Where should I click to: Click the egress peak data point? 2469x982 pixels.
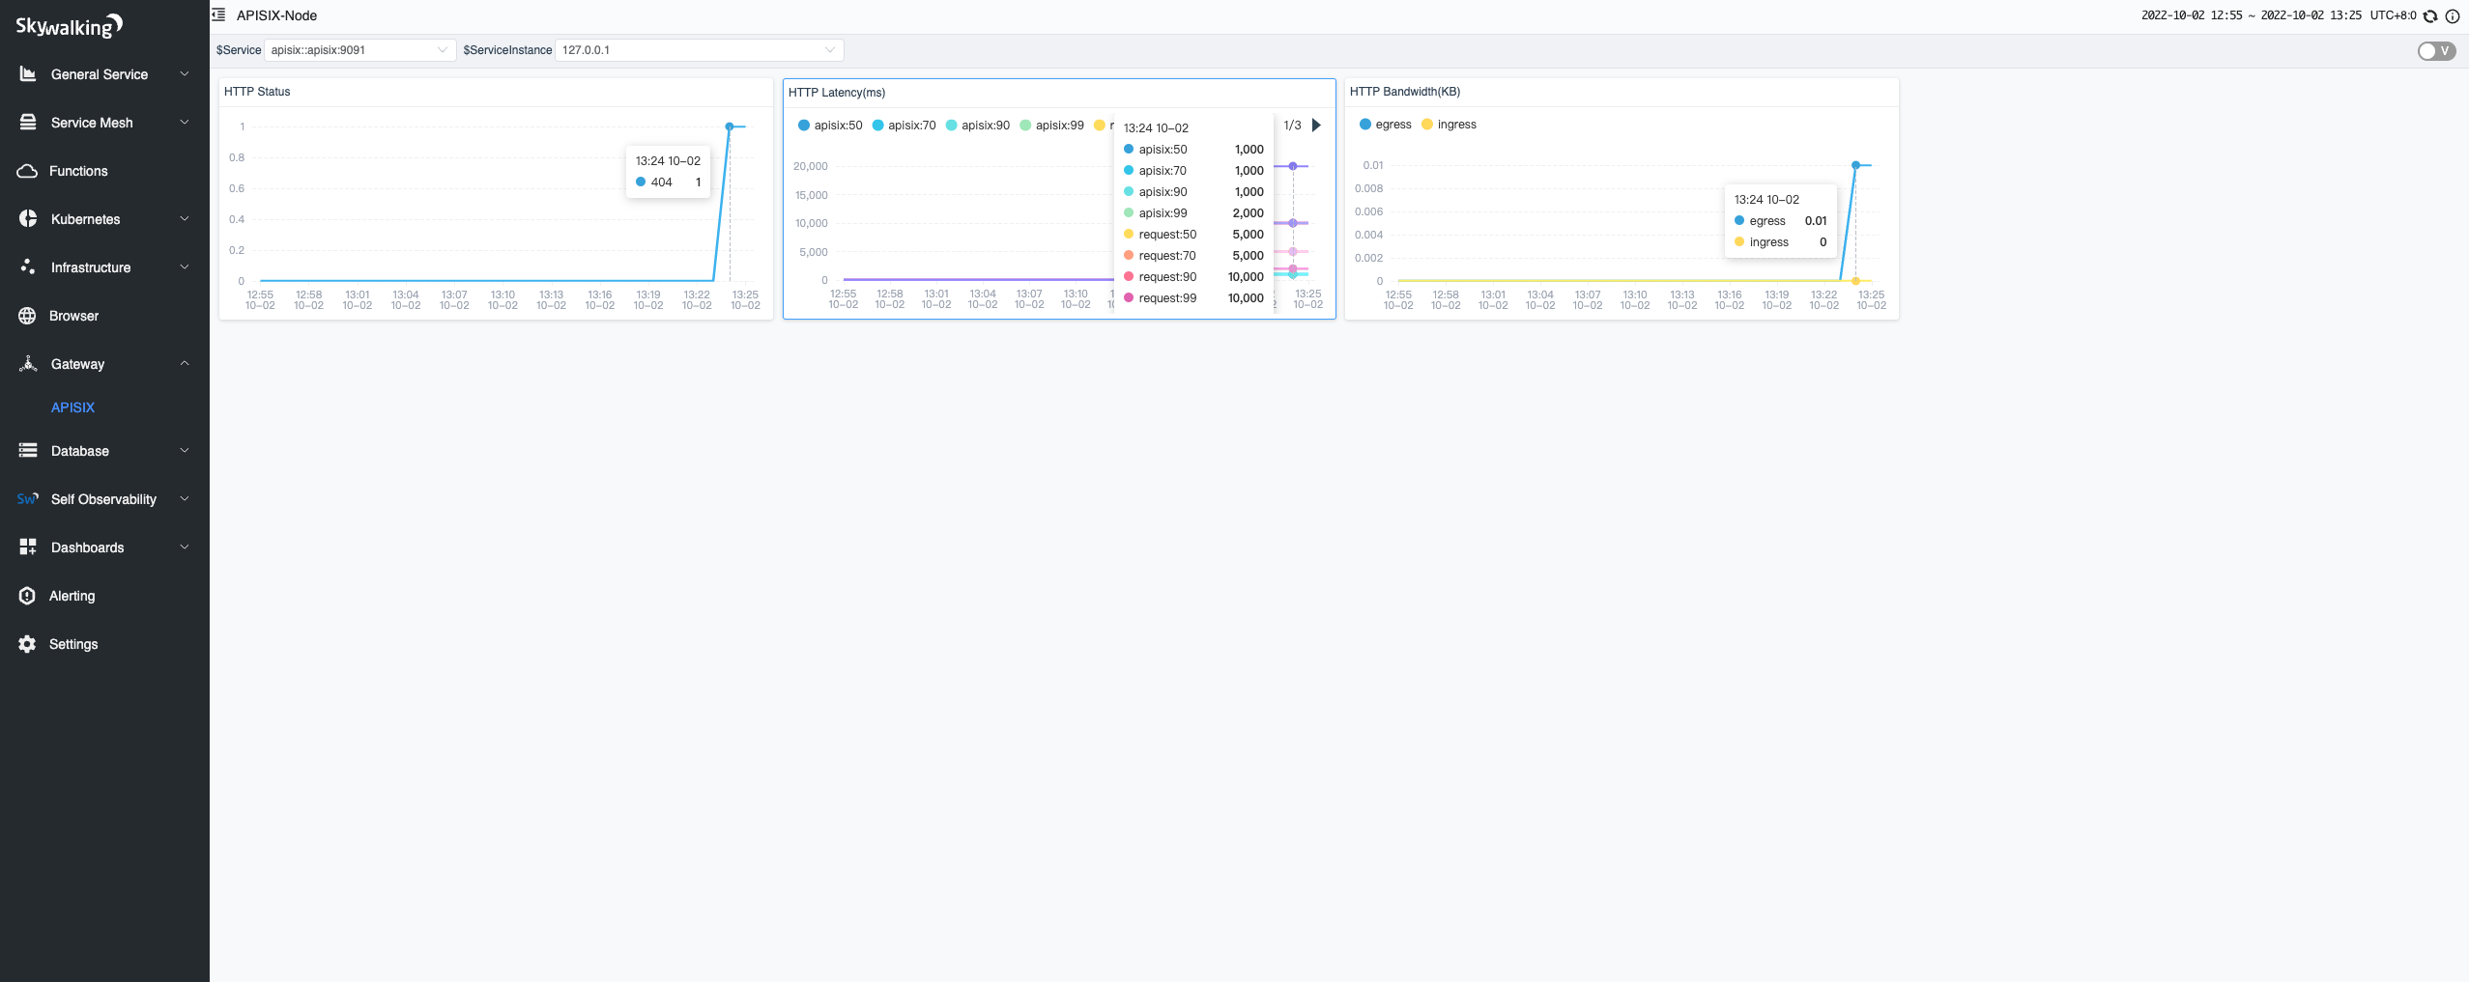tap(1855, 165)
